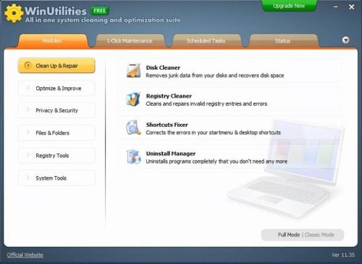362x264 pixels.
Task: Expand the System Tools category
Action: tap(56, 178)
